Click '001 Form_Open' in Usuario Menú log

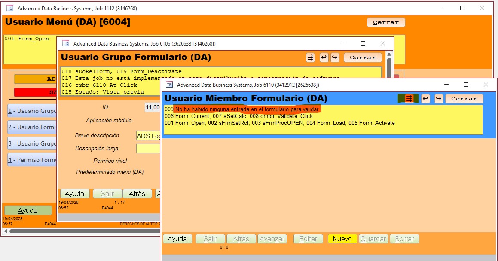click(27, 39)
